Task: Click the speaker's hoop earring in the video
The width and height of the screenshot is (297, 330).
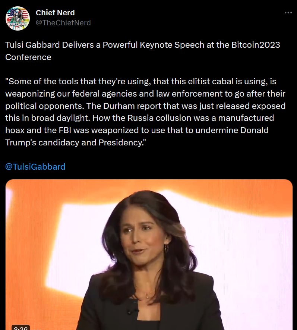Action: tap(166, 248)
